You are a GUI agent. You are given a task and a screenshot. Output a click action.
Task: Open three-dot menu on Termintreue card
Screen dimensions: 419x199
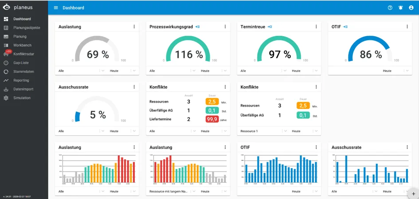click(x=316, y=27)
